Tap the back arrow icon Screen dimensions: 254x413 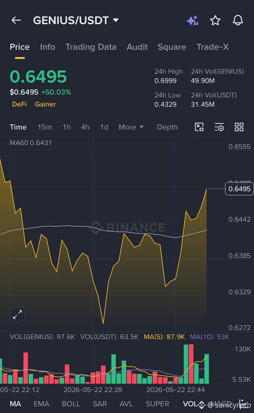(x=16, y=20)
